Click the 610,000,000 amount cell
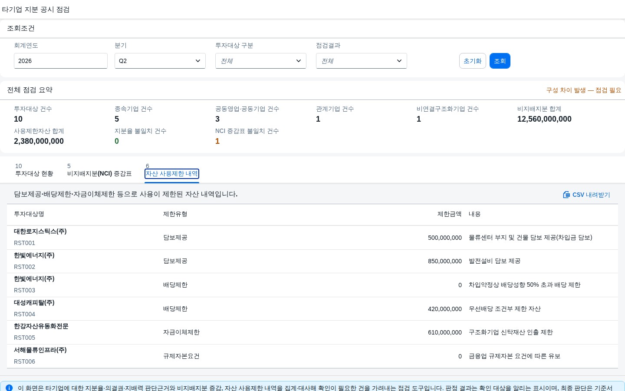625x391 pixels. coord(445,332)
